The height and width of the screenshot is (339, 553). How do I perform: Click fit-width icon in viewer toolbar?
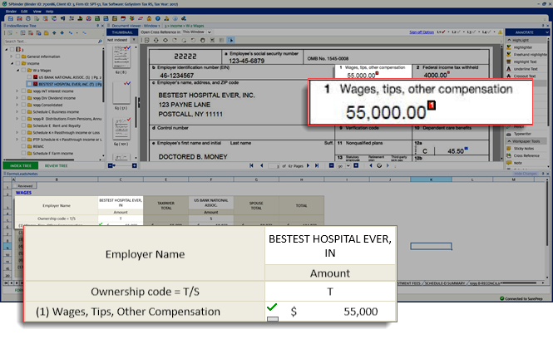click(165, 40)
